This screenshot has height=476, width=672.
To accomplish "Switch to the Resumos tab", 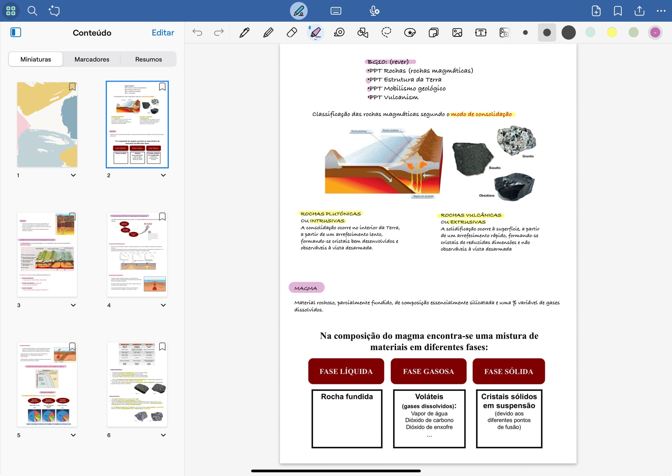I will (x=148, y=59).
